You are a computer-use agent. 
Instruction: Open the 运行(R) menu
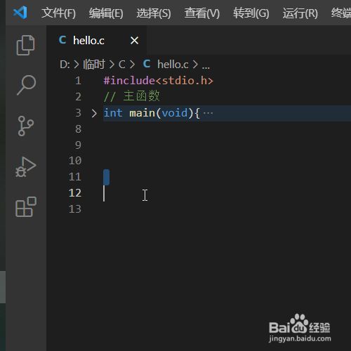(300, 13)
